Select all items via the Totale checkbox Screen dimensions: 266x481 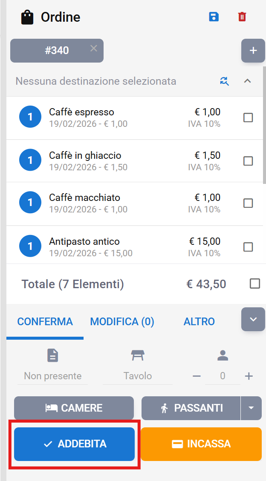coord(255,283)
